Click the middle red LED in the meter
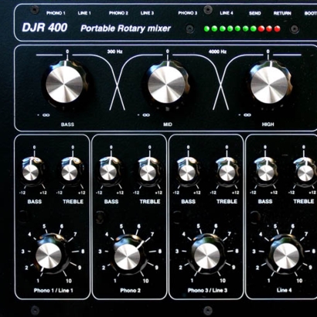The width and height of the screenshot is (317, 317). click(269, 29)
